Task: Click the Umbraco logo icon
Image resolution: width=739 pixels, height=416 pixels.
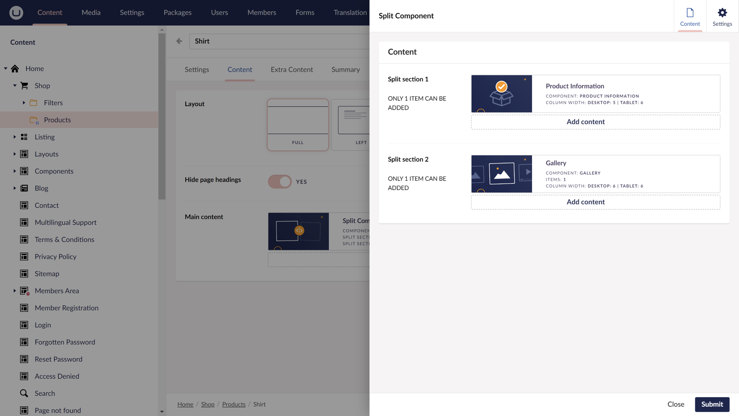Action: coord(16,12)
